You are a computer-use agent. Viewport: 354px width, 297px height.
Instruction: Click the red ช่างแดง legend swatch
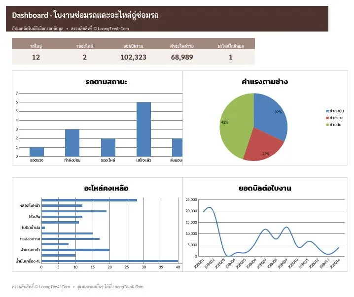(x=327, y=118)
